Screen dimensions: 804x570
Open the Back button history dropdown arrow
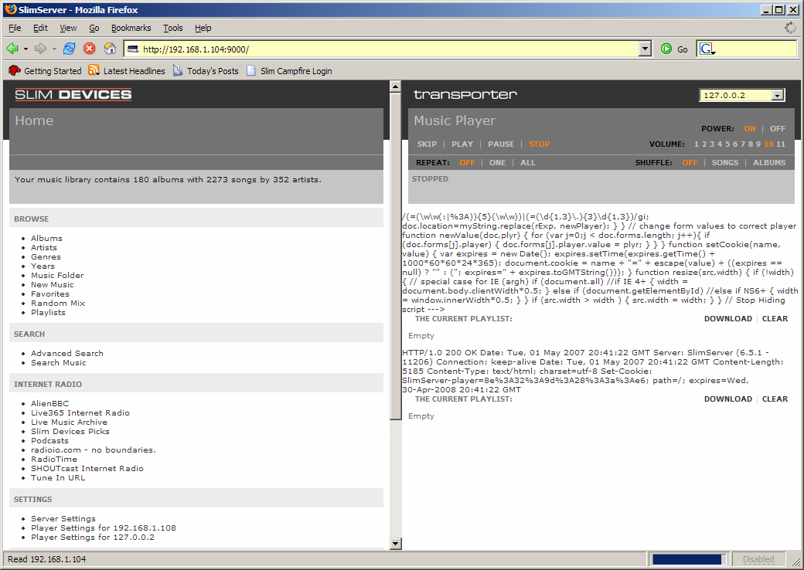[x=26, y=49]
